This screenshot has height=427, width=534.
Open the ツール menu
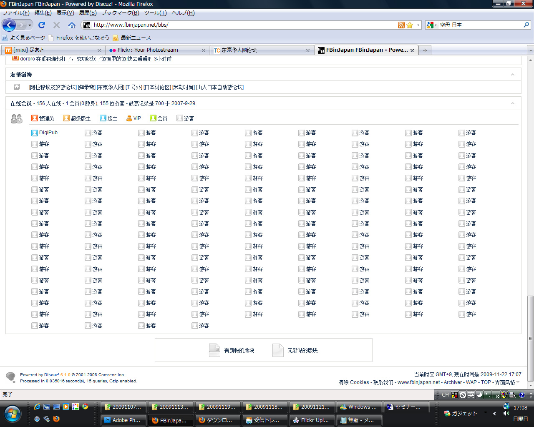tap(156, 13)
